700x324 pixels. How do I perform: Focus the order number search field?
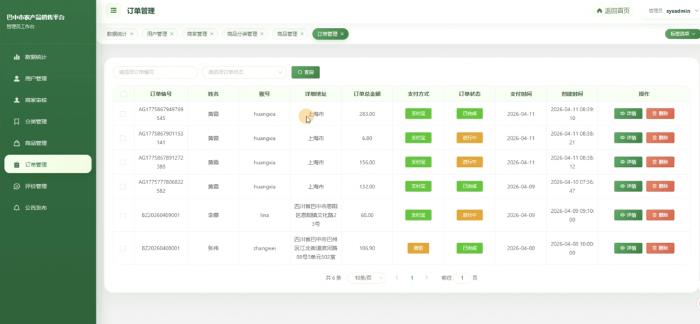[155, 72]
